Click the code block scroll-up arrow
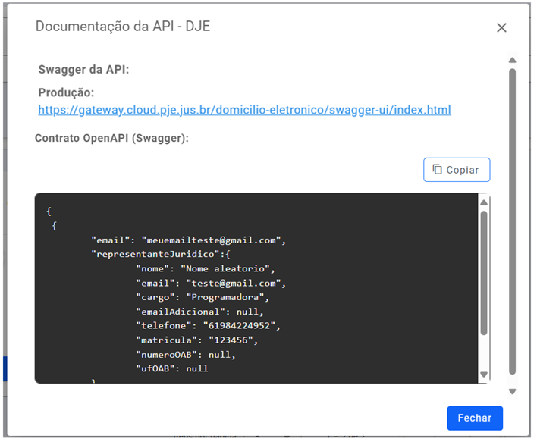Image resolution: width=537 pixels, height=442 pixels. tap(484, 202)
